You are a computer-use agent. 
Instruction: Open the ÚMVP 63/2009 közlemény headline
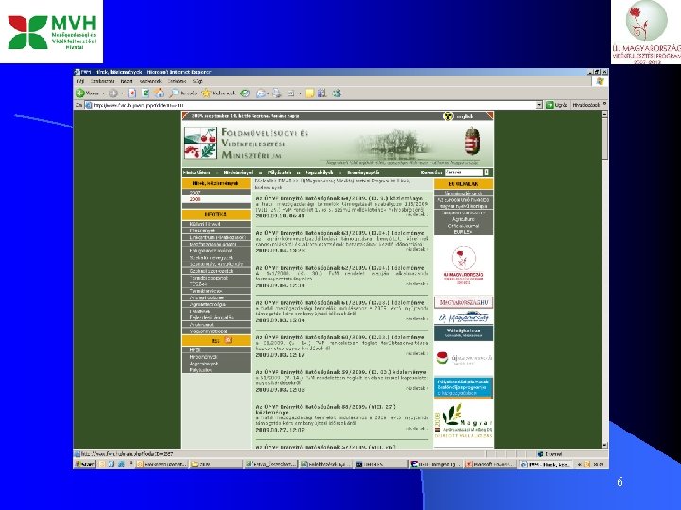(x=340, y=233)
